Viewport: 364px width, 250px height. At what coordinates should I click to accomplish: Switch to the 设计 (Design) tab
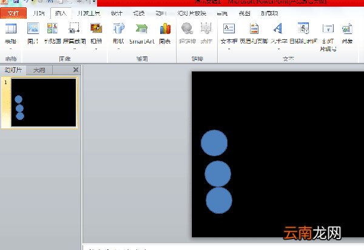(116, 13)
